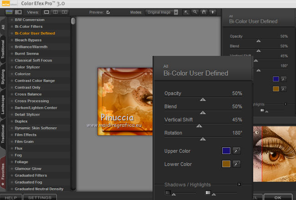Screen dimensions: 296x200
Task: Expand Shadows / Highlights arrow in enlarged inset
Action: point(239,184)
